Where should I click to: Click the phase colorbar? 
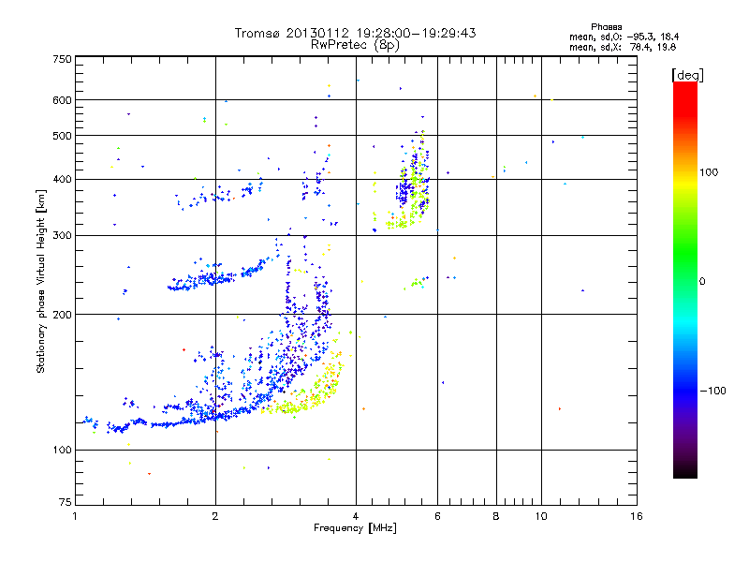pos(685,279)
